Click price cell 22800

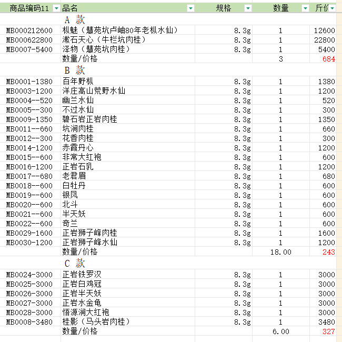(324, 39)
